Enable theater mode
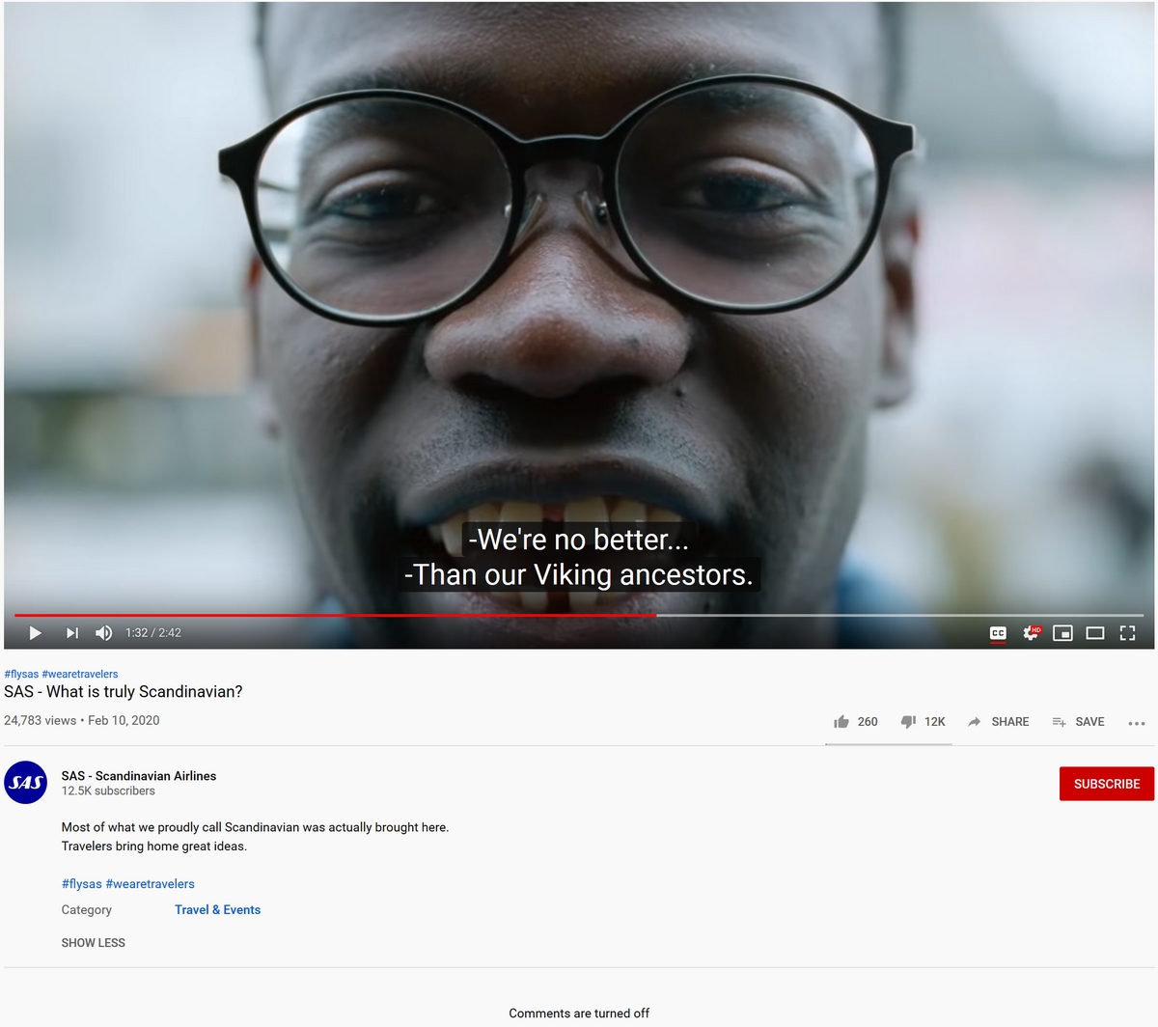Viewport: 1158px width, 1027px height. 1095,633
